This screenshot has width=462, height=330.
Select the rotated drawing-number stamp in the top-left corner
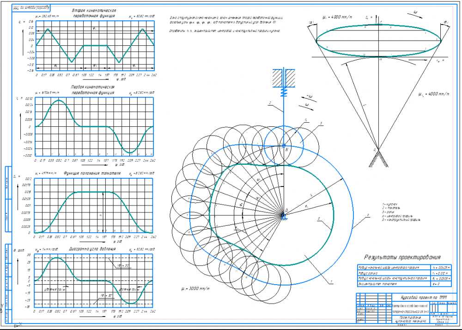31,8
